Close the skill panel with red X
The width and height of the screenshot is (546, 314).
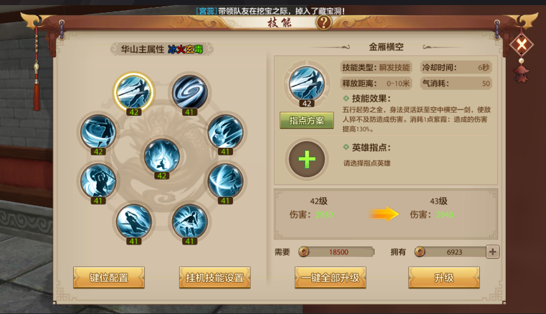(521, 45)
